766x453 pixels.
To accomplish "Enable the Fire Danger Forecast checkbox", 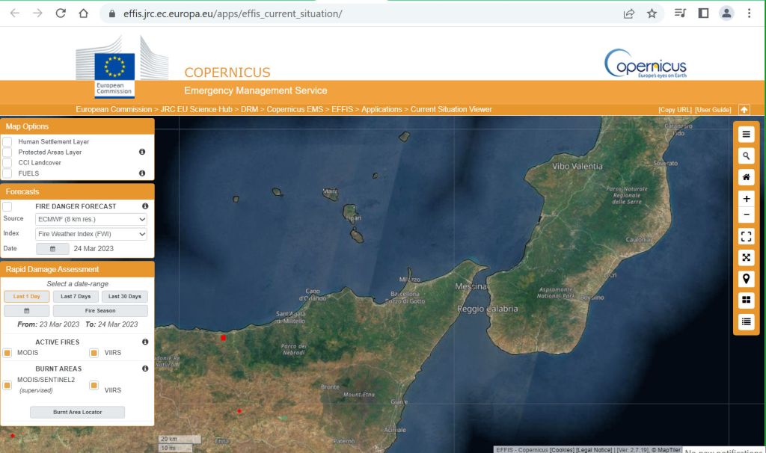I will 7,206.
